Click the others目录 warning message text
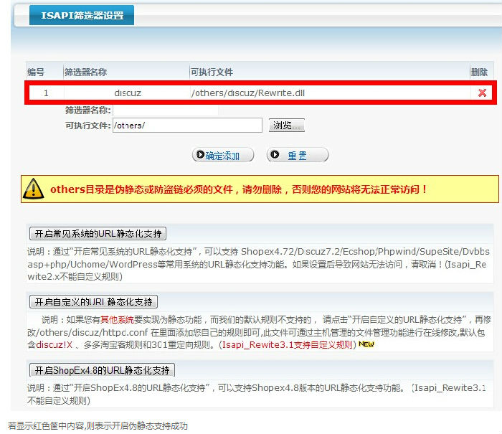The width and height of the screenshot is (502, 434). coord(239,189)
